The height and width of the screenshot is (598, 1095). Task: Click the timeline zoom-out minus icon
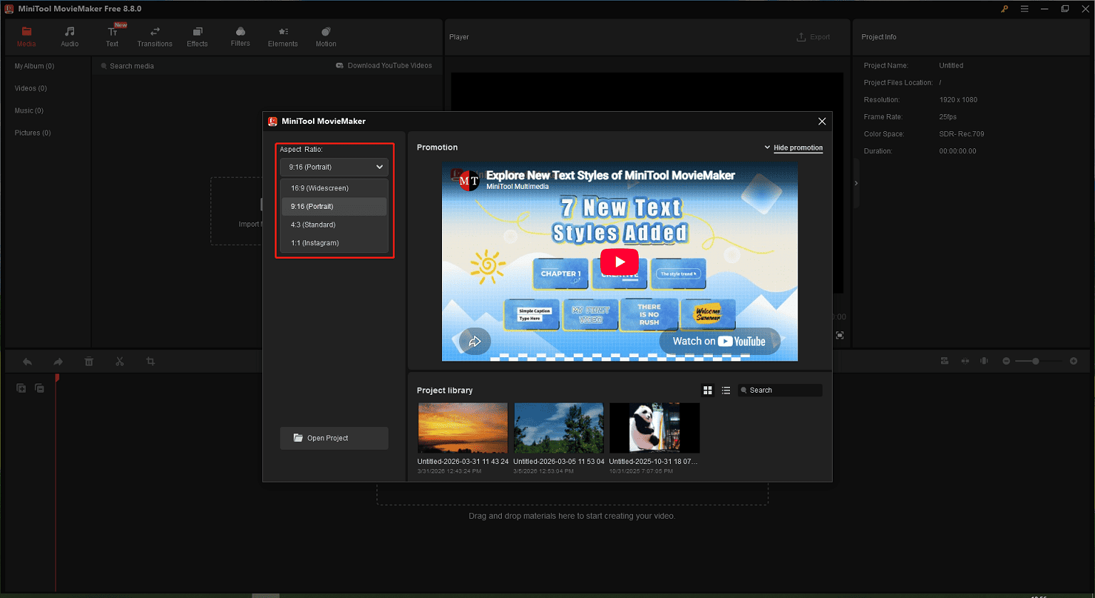(1007, 361)
